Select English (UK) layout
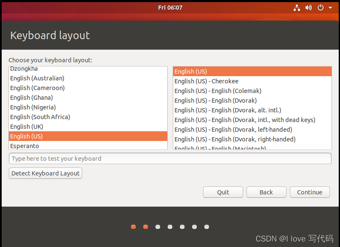 pos(88,126)
